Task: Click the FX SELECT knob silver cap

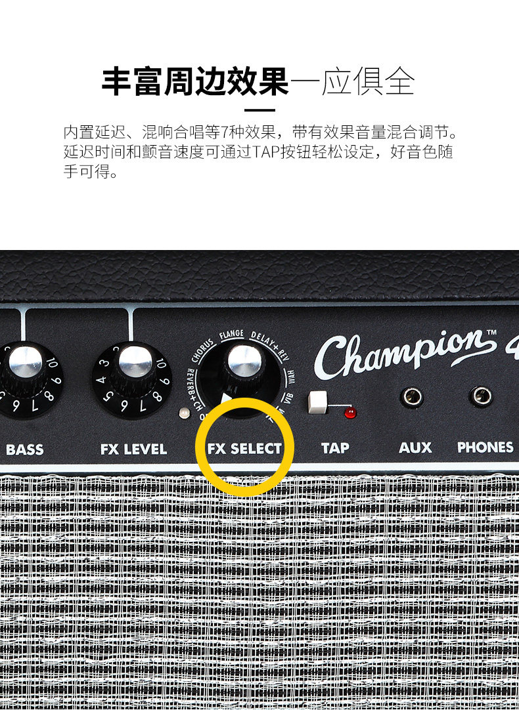Action: pos(245,361)
